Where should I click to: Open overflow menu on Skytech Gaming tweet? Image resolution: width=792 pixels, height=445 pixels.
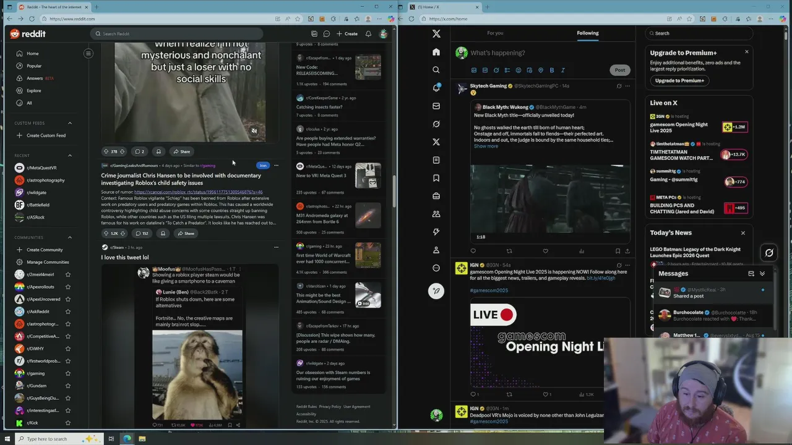[x=627, y=86]
